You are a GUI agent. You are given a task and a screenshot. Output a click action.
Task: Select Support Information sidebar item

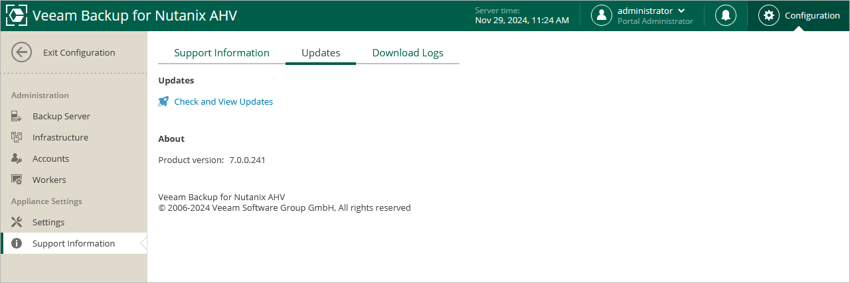pos(74,243)
